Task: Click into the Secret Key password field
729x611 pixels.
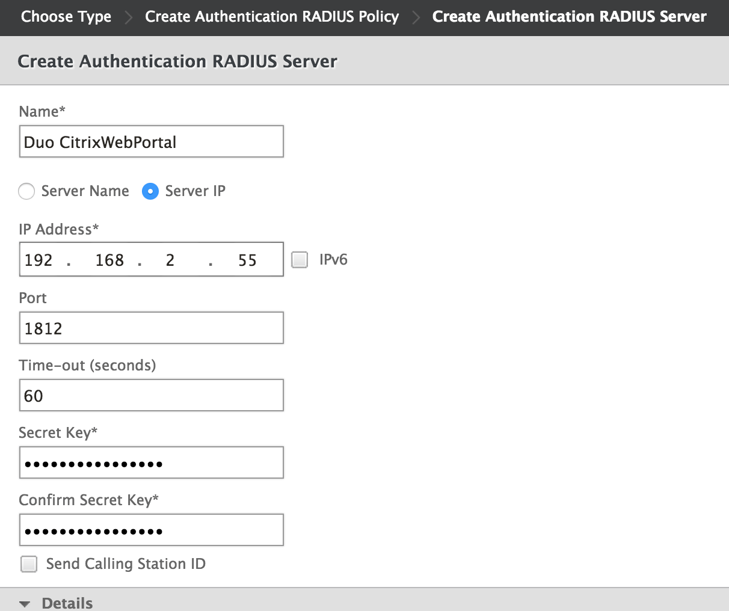Action: 151,463
